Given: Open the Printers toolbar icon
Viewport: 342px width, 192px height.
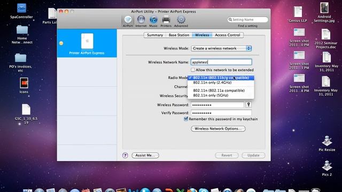Looking at the screenshot, I should coord(166,21).
